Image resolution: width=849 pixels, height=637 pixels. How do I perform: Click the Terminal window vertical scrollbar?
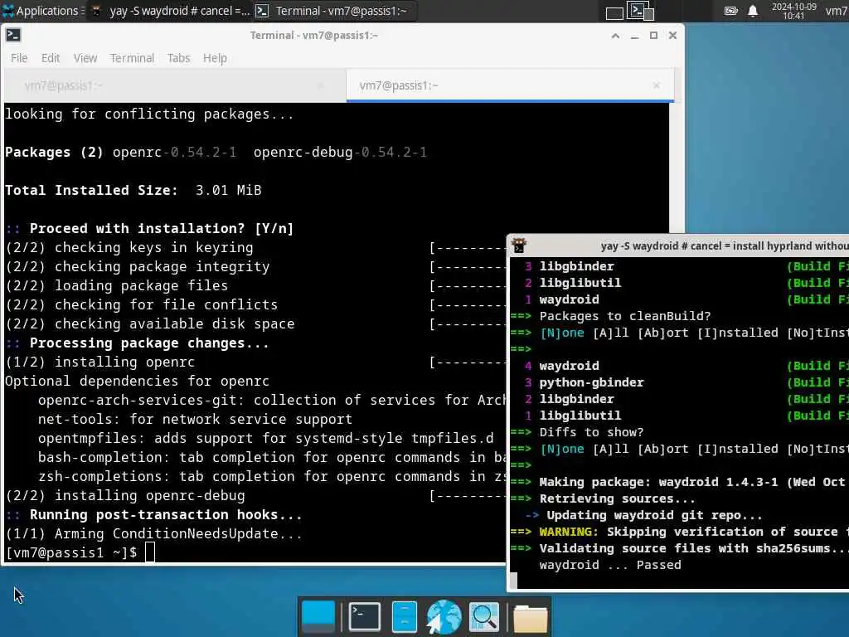[675, 168]
